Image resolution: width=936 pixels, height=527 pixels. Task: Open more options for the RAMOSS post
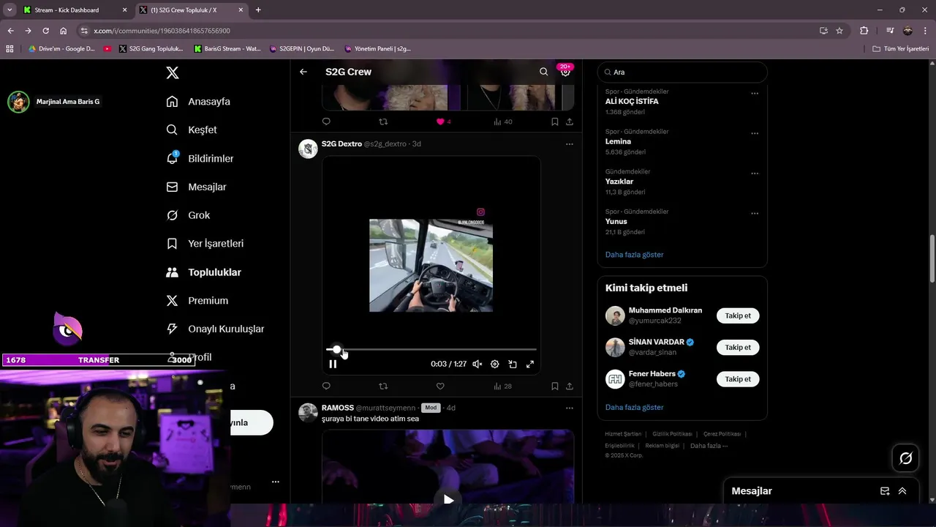click(570, 408)
